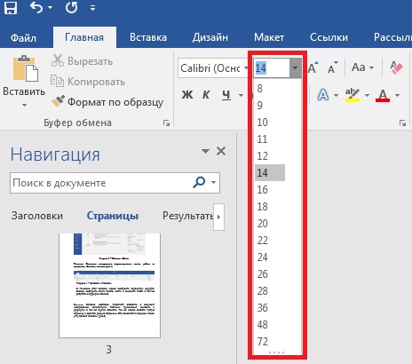Open the Буфер обмена dialog launcher
This screenshot has height=364, width=412.
pos(167,123)
